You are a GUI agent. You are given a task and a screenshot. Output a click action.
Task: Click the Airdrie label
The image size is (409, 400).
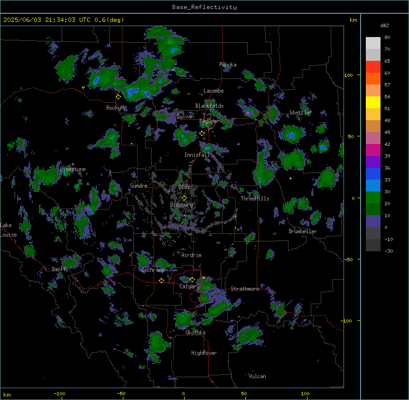click(x=192, y=255)
